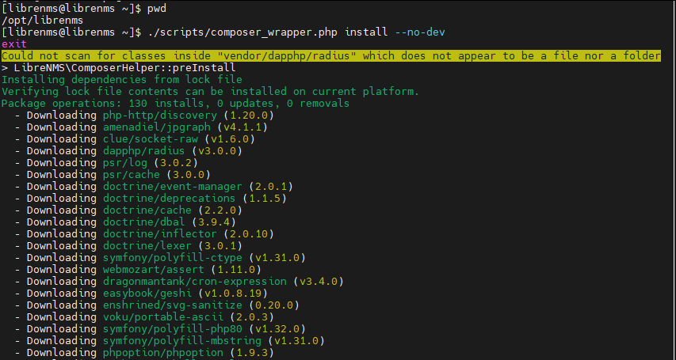Click package name 'doctrine/lexer'
This screenshot has height=360, width=676.
point(147,245)
